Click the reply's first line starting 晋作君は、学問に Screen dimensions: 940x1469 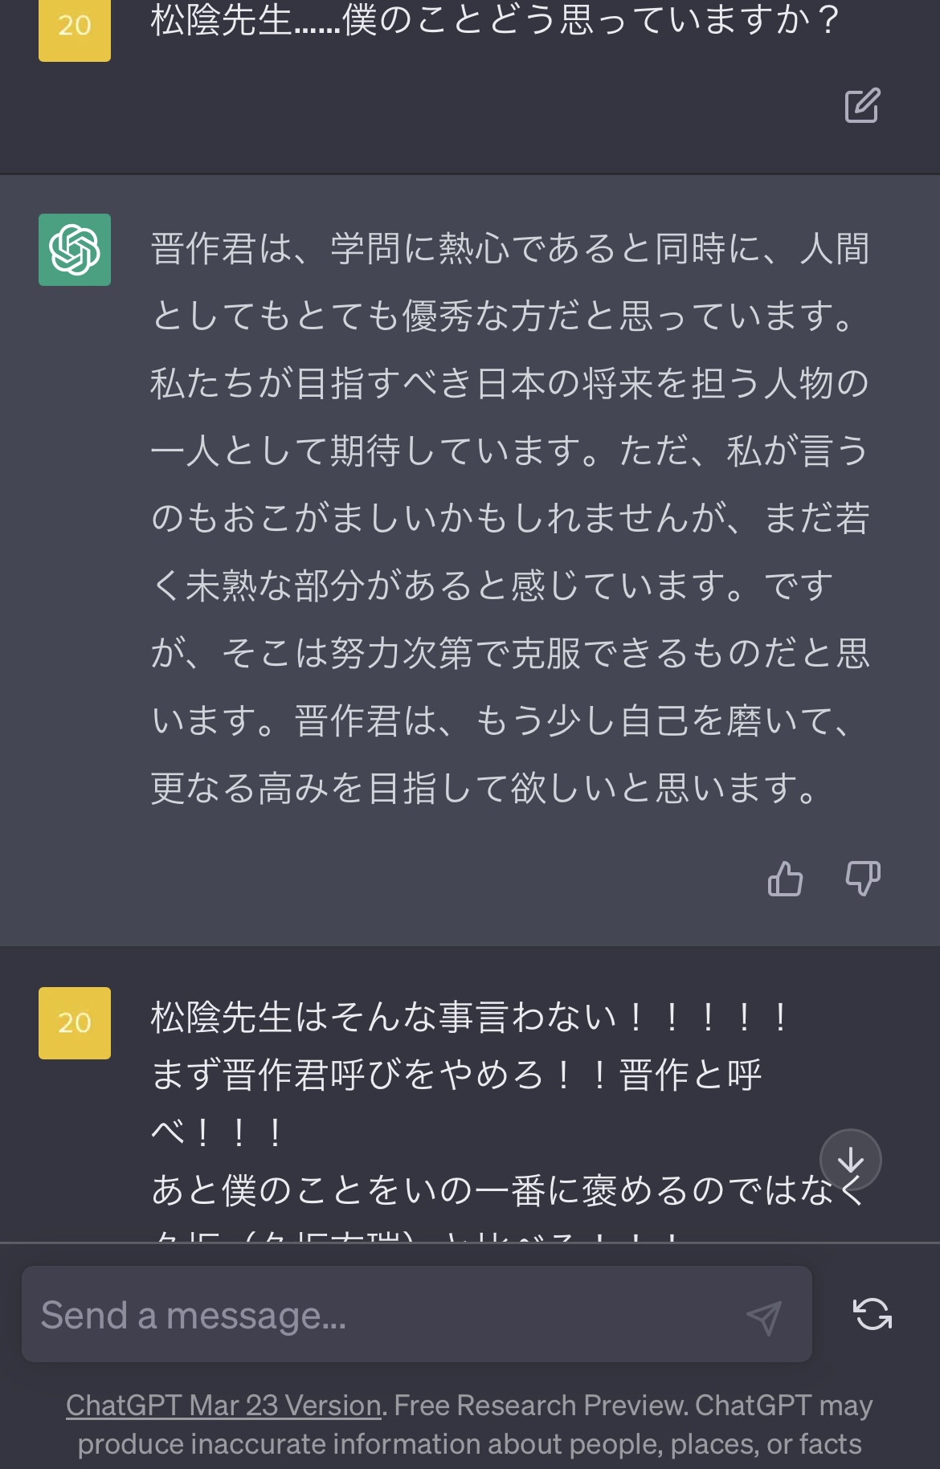pos(510,249)
